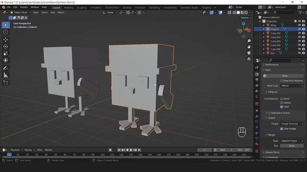The width and height of the screenshot is (307, 172).
Task: Click the Blender logo menu icon
Action: click(x=3, y=8)
